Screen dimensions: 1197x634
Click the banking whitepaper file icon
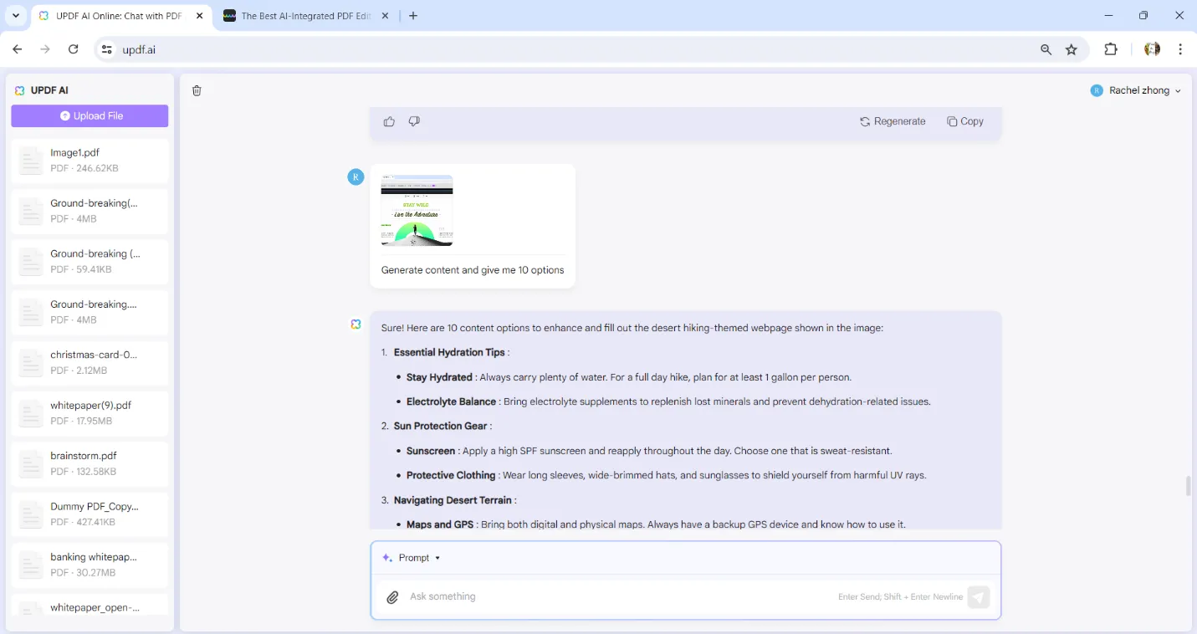[31, 565]
